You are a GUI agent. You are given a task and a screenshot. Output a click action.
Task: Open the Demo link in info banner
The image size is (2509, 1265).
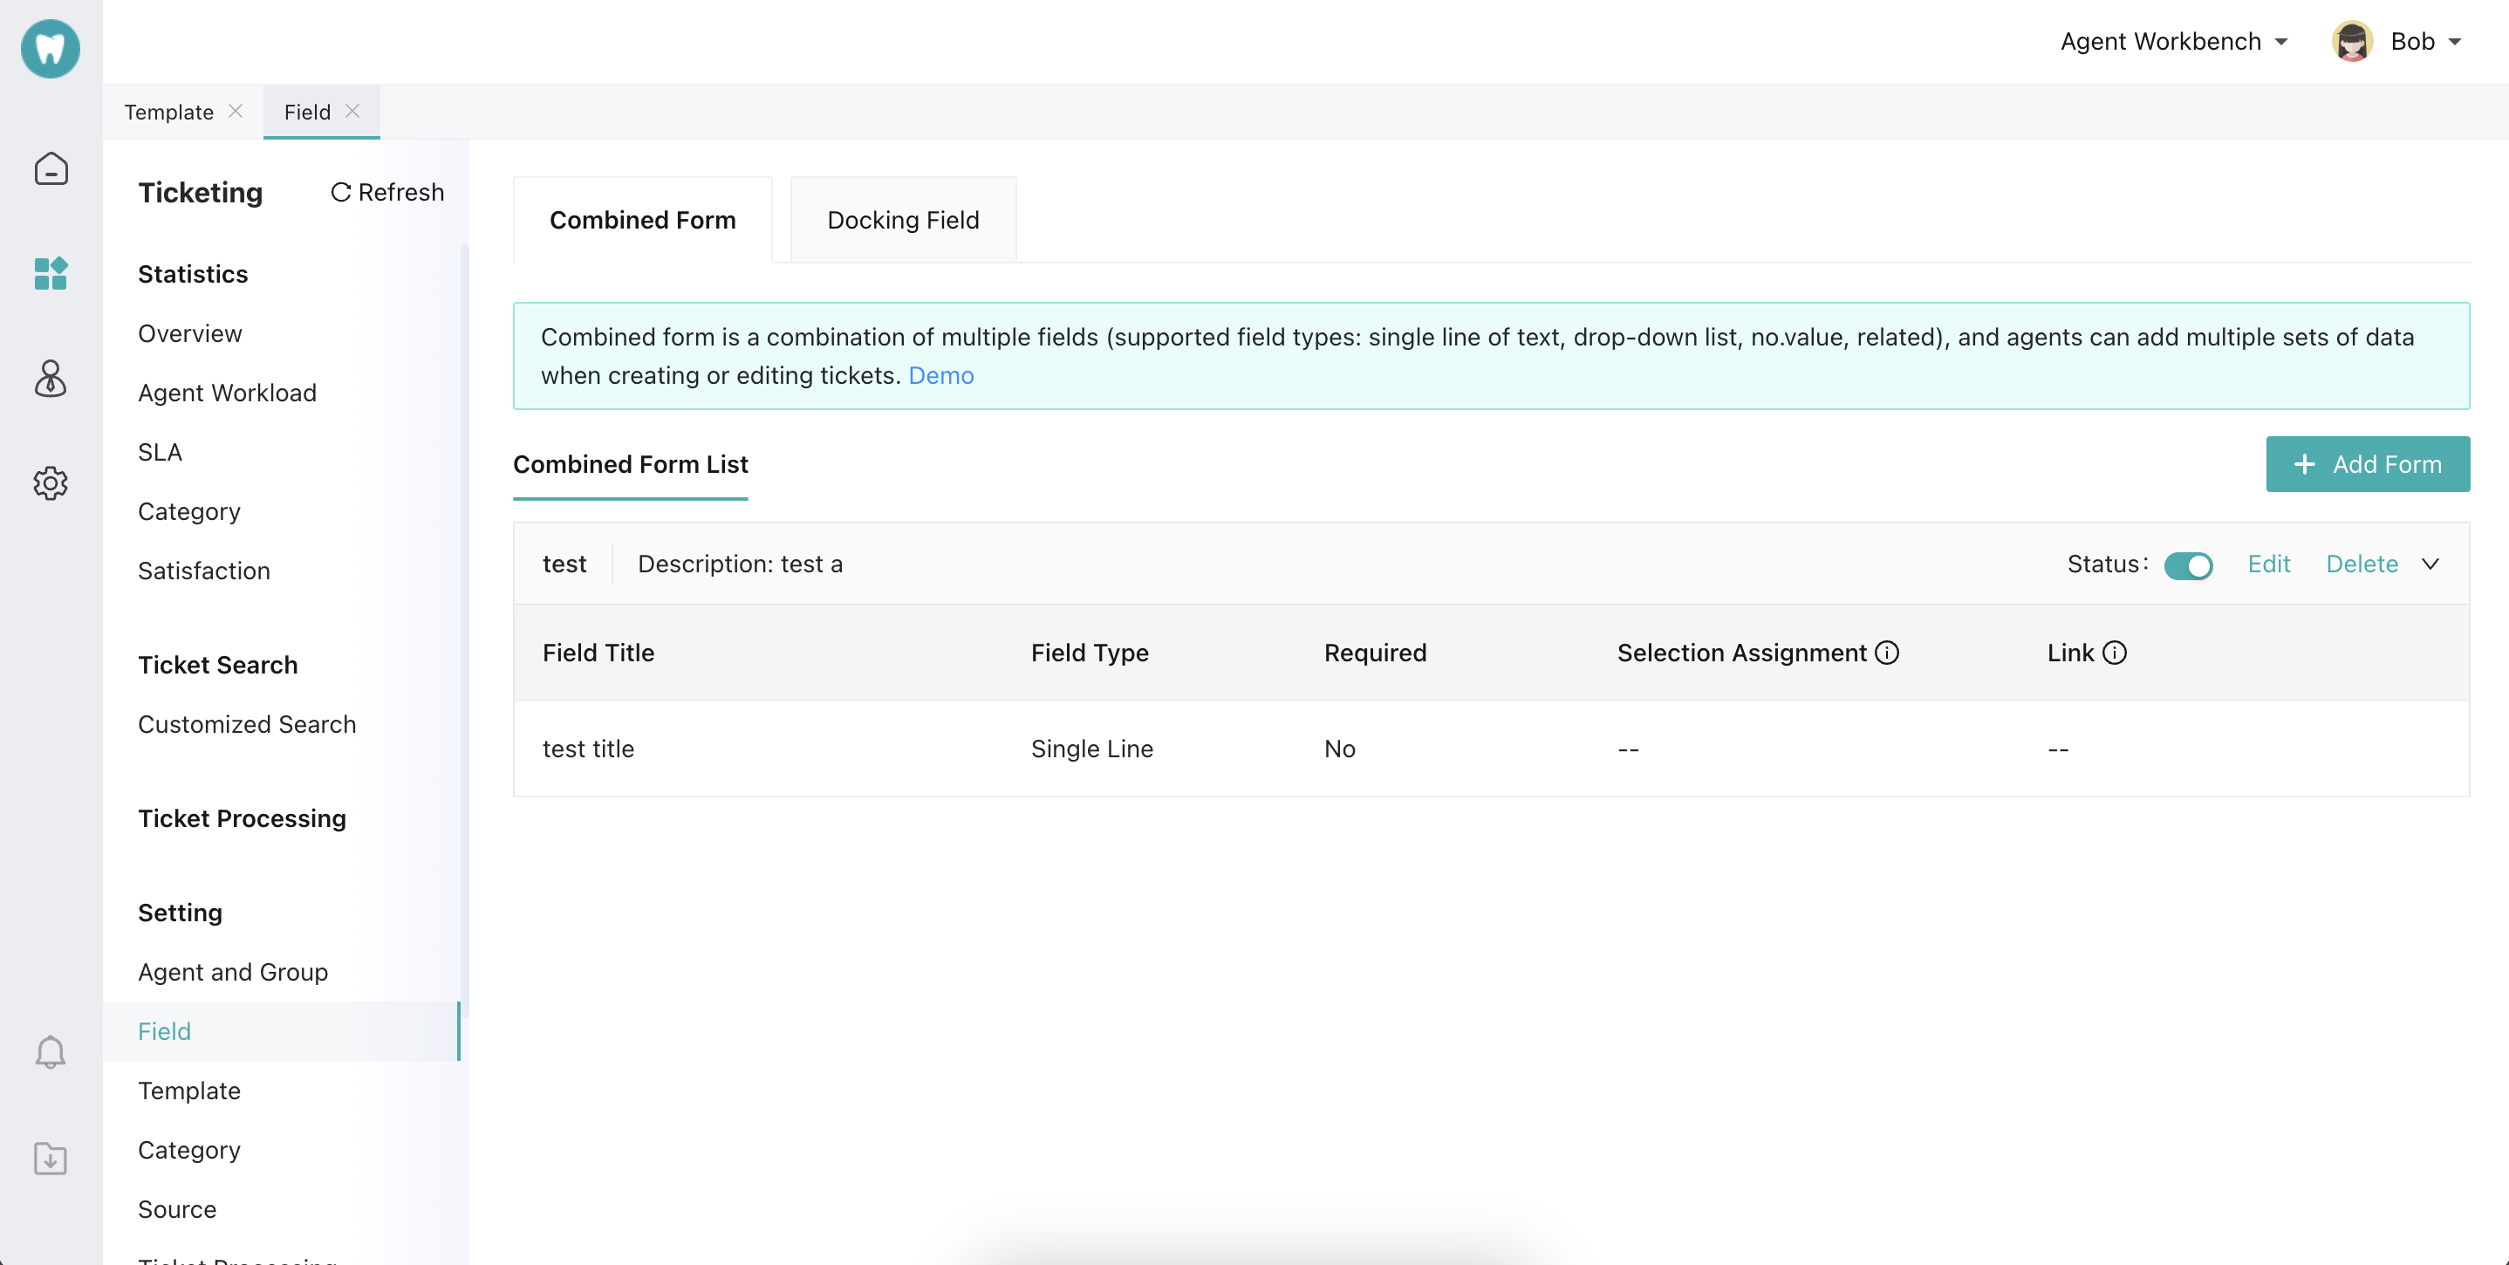tap(940, 375)
